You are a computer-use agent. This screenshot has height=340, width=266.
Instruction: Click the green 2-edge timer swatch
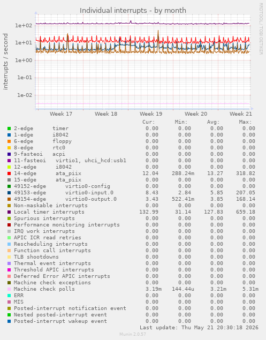pyautogui.click(x=9, y=129)
